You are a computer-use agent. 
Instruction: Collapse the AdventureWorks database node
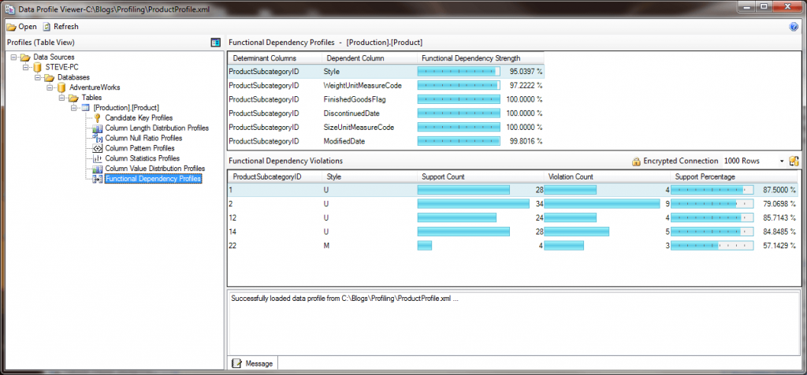point(50,87)
